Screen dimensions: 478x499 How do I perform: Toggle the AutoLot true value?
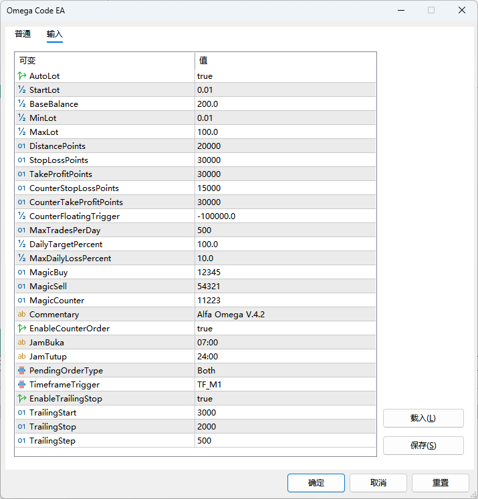[x=205, y=76]
